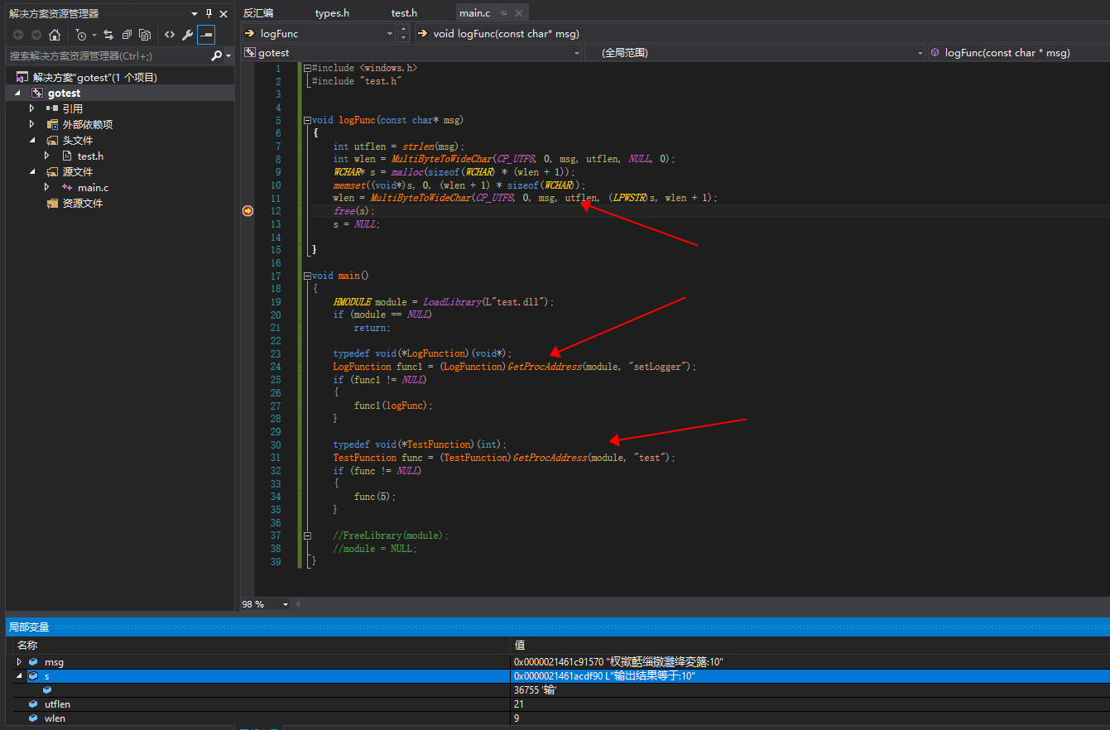This screenshot has width=1110, height=730.
Task: Click down stepper beside logFunc dropdown
Action: [404, 38]
